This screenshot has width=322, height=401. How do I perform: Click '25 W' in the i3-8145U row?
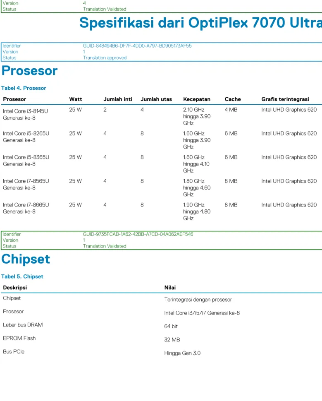tap(75, 110)
